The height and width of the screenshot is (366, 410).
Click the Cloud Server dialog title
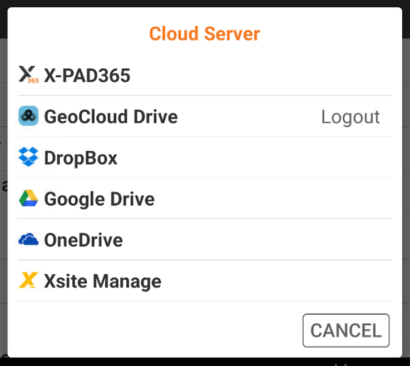[205, 34]
